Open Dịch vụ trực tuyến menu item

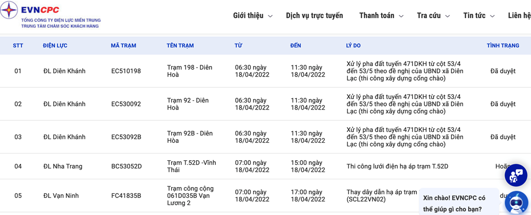[314, 16]
